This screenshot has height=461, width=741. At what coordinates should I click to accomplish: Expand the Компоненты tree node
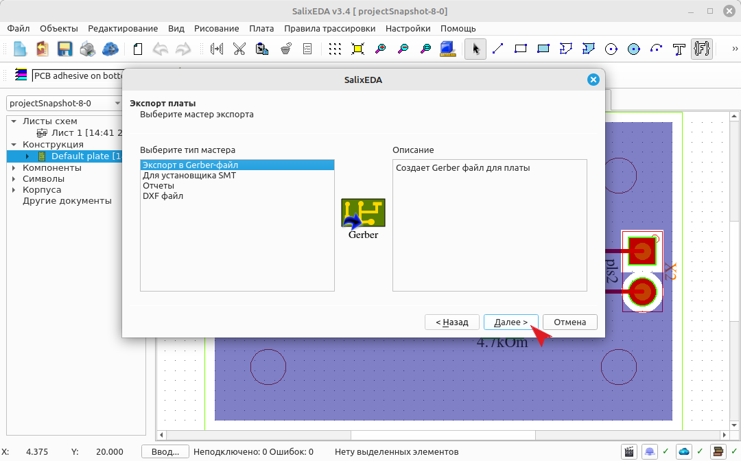14,167
